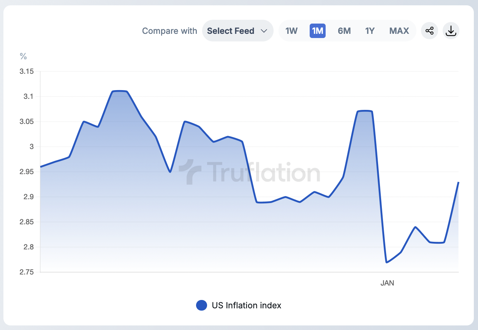This screenshot has height=330, width=478.
Task: Toggle the US Inflation index legend label
Action: pyautogui.click(x=247, y=305)
